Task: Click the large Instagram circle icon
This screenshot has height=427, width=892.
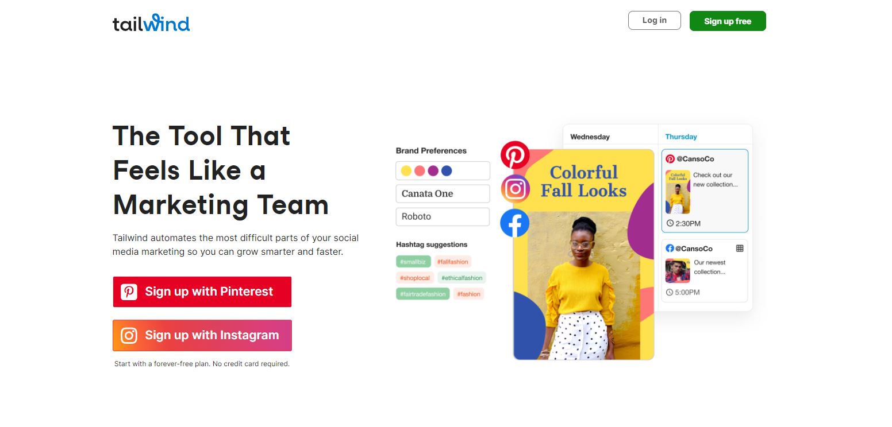Action: pos(515,189)
